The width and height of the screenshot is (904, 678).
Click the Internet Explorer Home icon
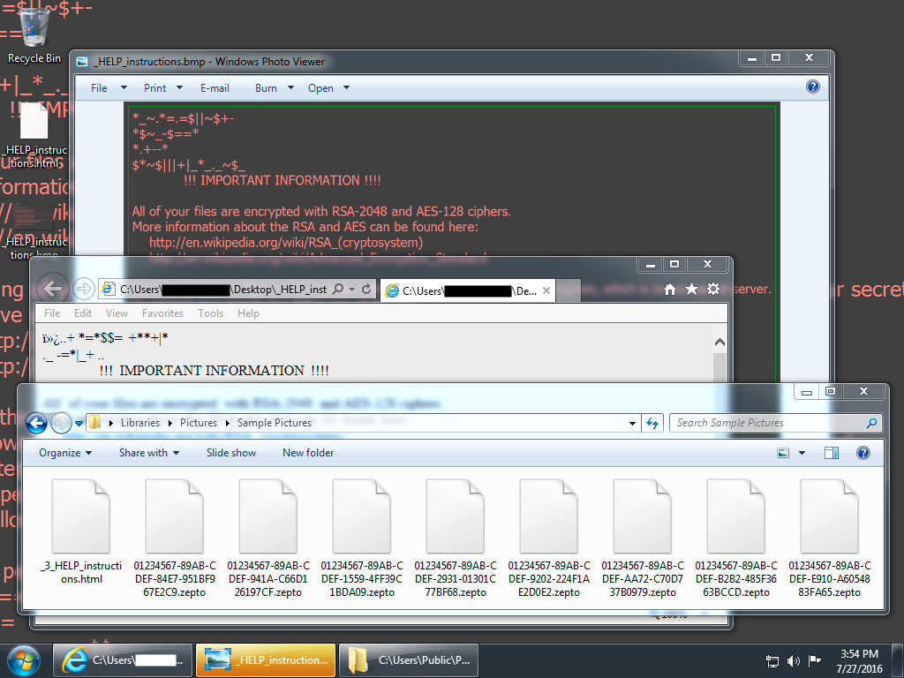pyautogui.click(x=670, y=289)
